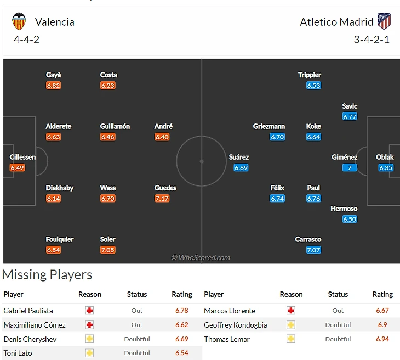
Task: Open Gabriel Paulista's player link
Action: point(28,311)
